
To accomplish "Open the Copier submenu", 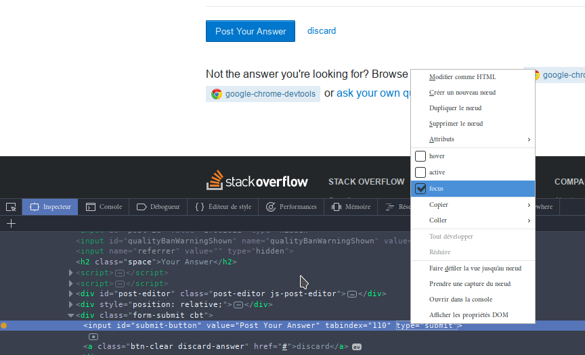I will coord(473,205).
